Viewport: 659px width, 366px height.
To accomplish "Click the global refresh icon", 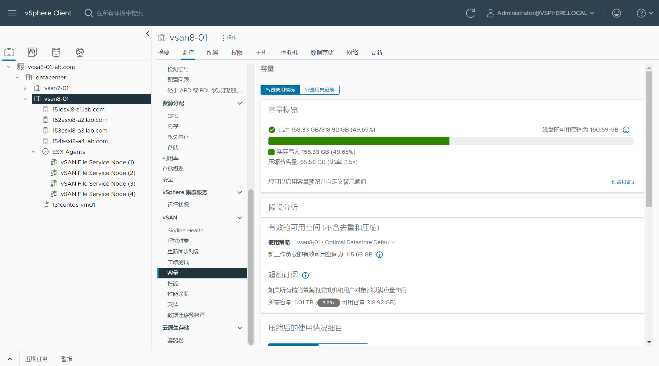I will 470,13.
